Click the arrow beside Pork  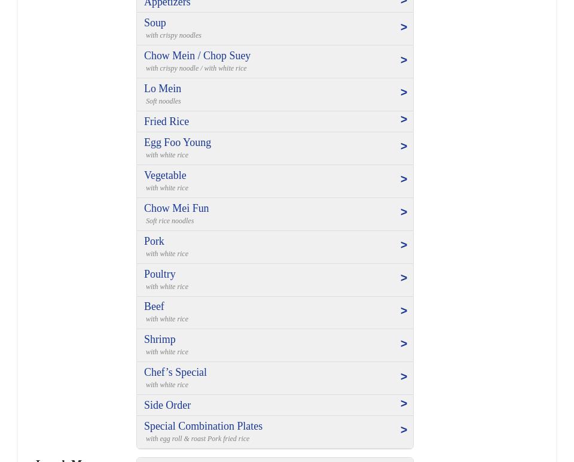pyautogui.click(x=404, y=245)
